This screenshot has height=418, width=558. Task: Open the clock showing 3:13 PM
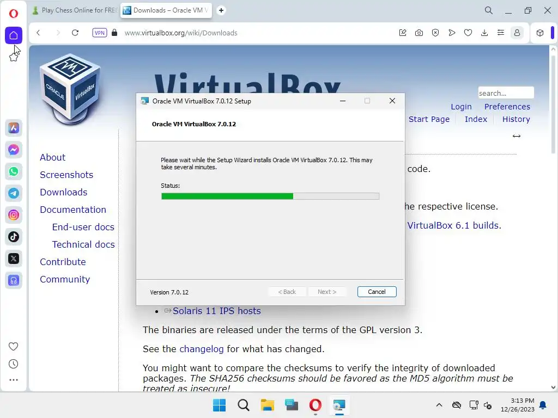(x=518, y=405)
